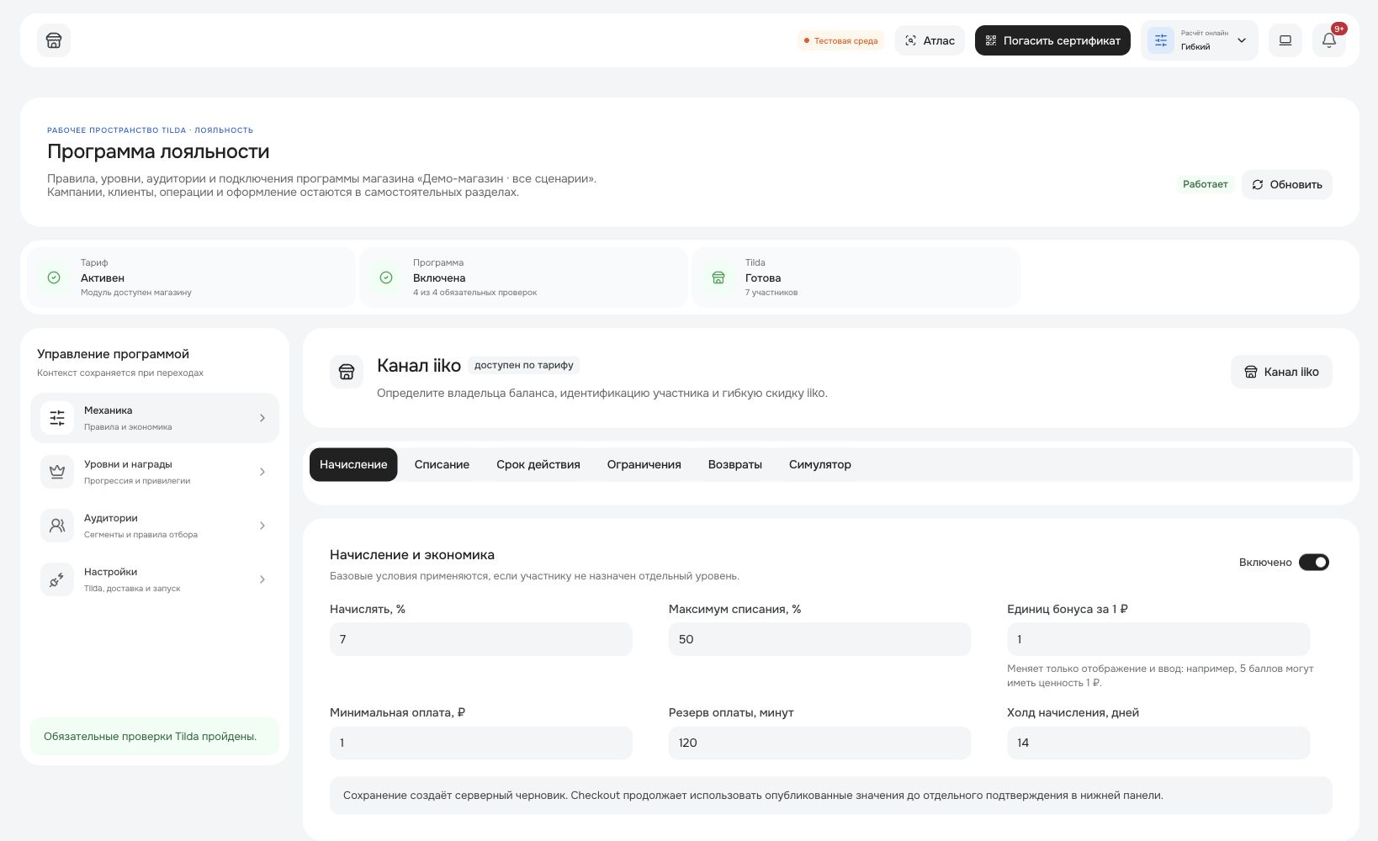
Task: Click the Программа Включена check icon
Action: [386, 278]
